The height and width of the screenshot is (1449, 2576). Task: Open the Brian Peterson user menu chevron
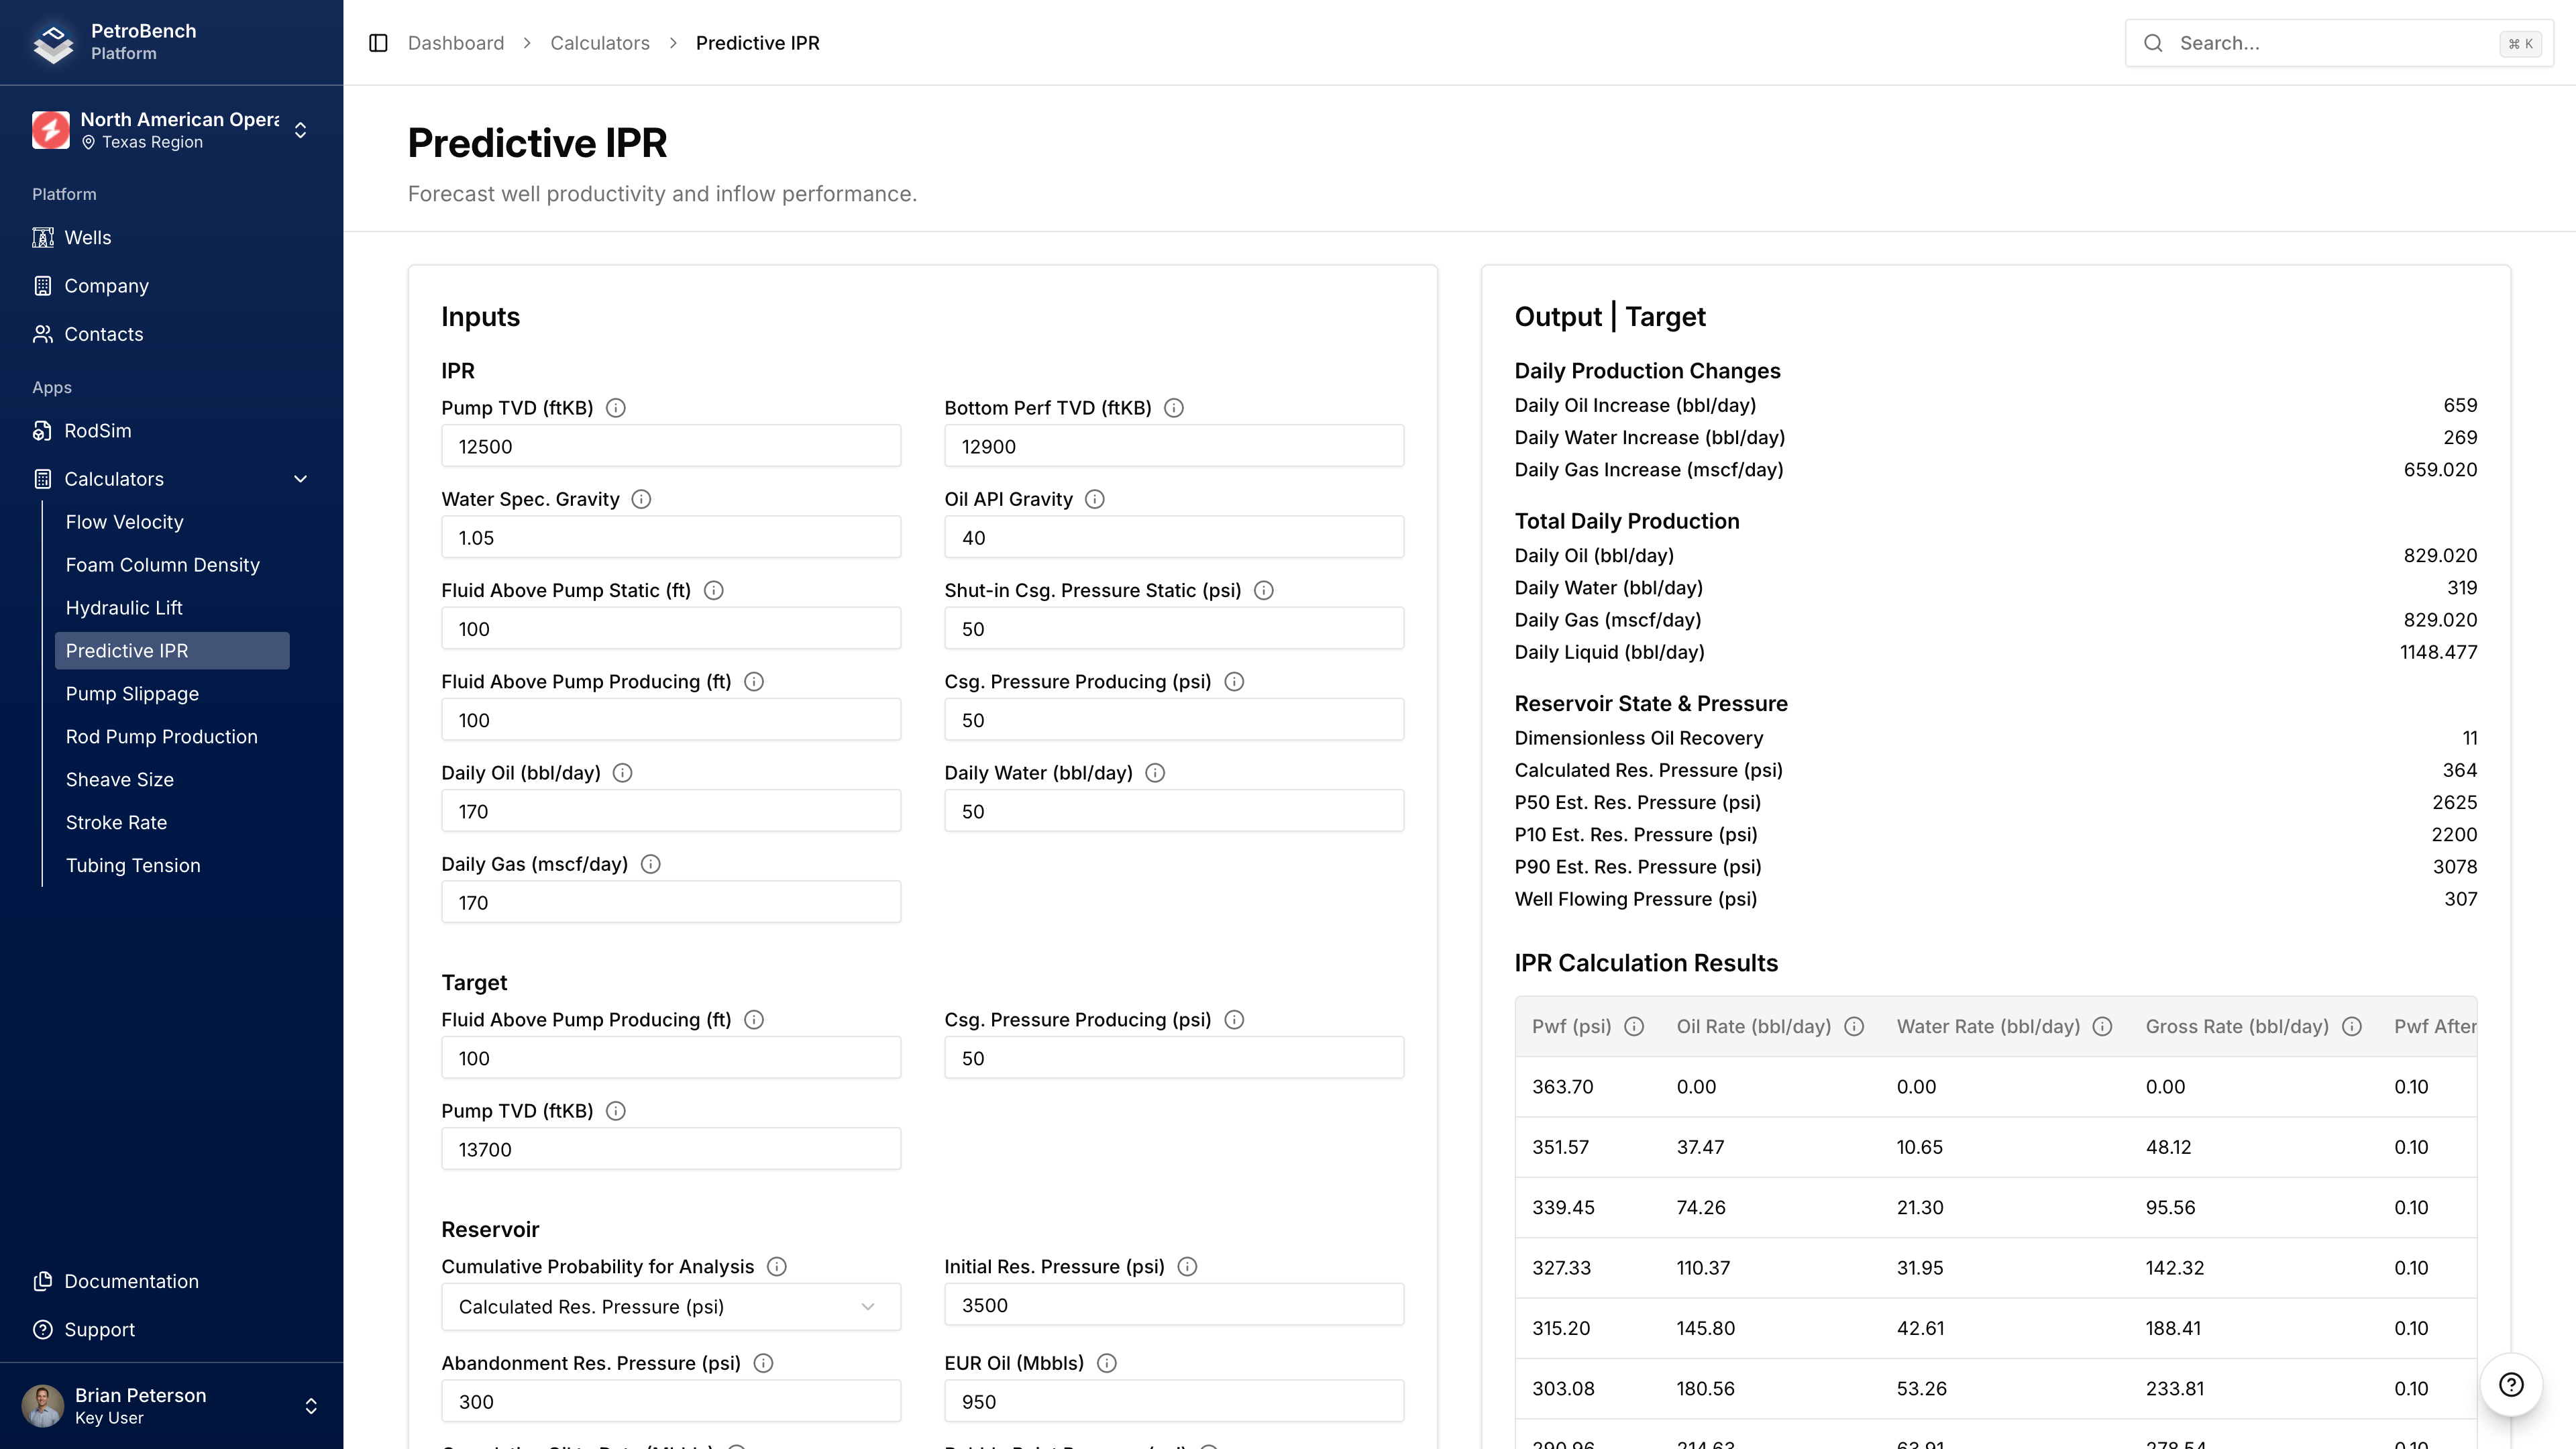[x=311, y=1405]
